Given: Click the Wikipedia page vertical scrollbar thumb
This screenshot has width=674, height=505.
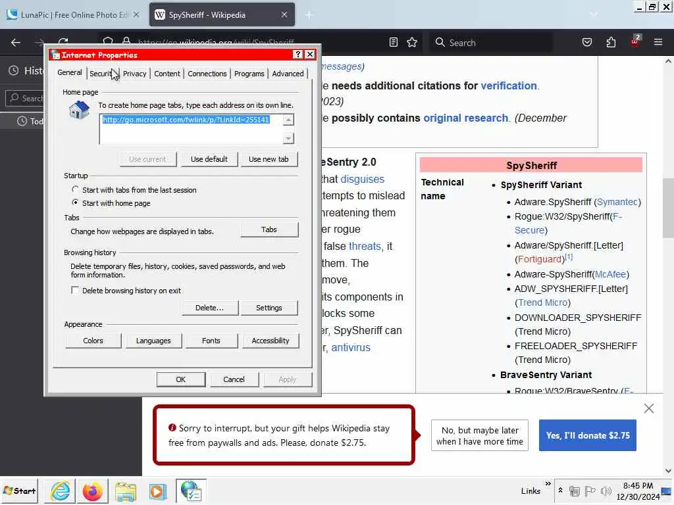Looking at the screenshot, I should 668,208.
